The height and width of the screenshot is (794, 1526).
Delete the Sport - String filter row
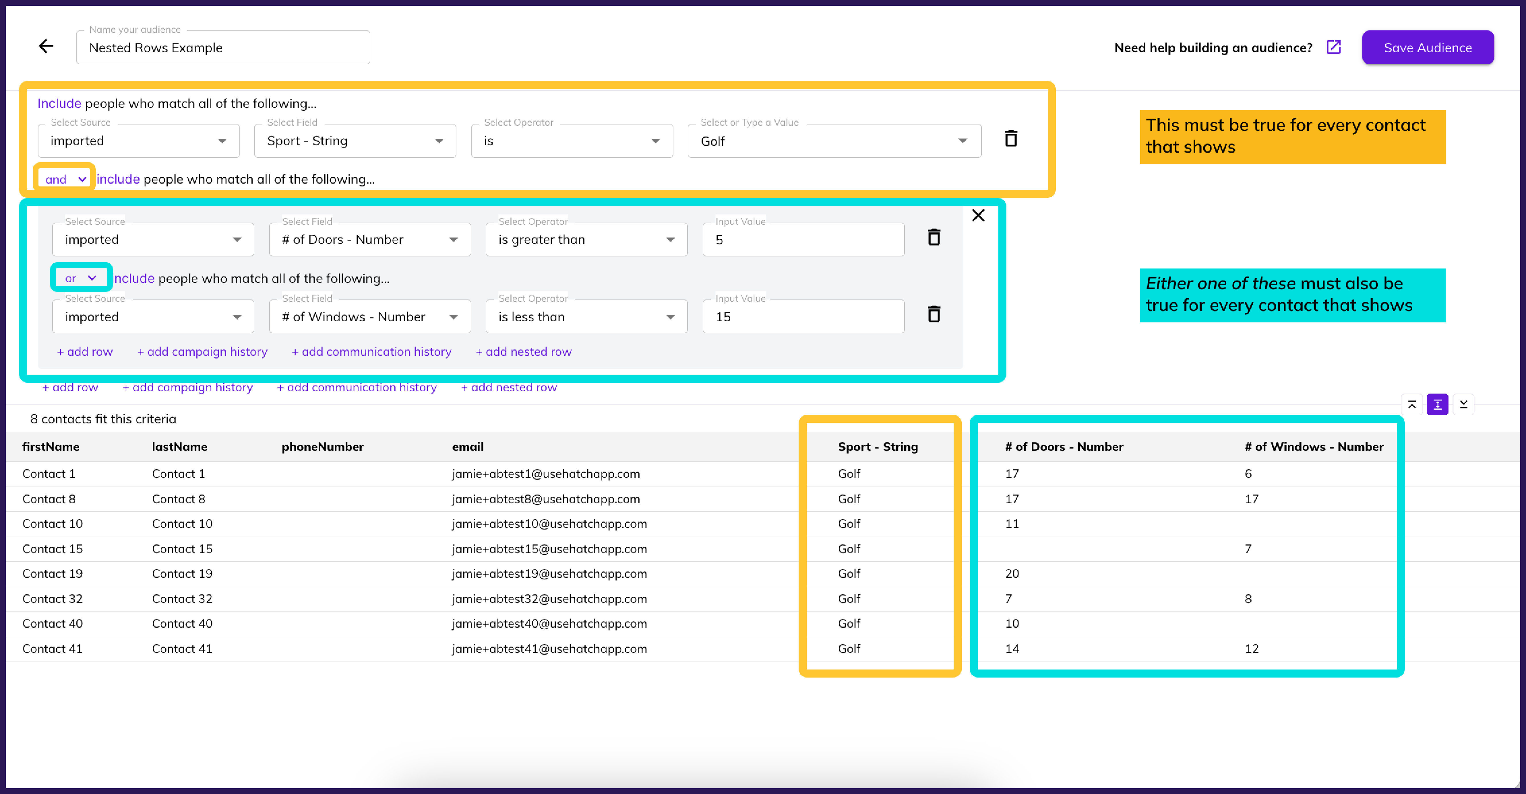(1011, 139)
